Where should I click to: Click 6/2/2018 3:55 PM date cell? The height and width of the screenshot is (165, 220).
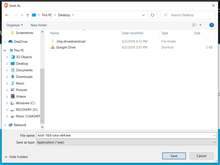(135, 48)
